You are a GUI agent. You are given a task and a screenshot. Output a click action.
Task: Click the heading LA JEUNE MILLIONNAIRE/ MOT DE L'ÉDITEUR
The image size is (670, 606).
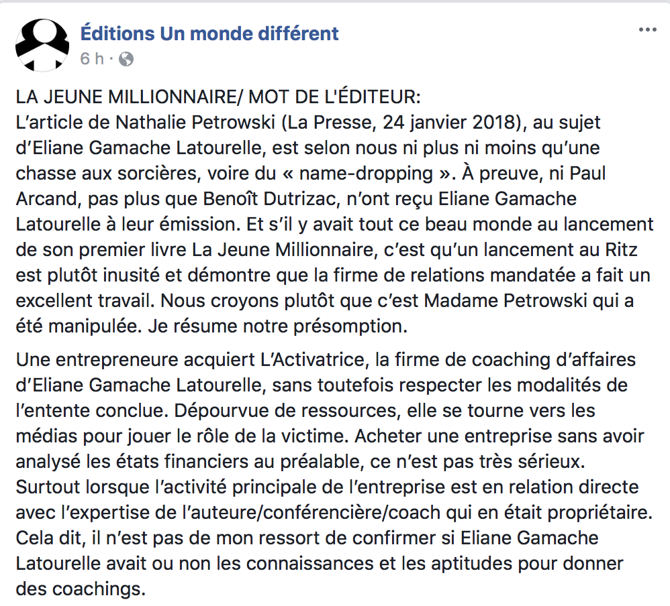tap(218, 97)
